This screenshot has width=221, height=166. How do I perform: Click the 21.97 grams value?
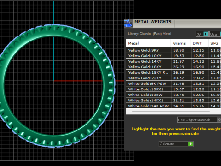pyautogui.click(x=179, y=61)
